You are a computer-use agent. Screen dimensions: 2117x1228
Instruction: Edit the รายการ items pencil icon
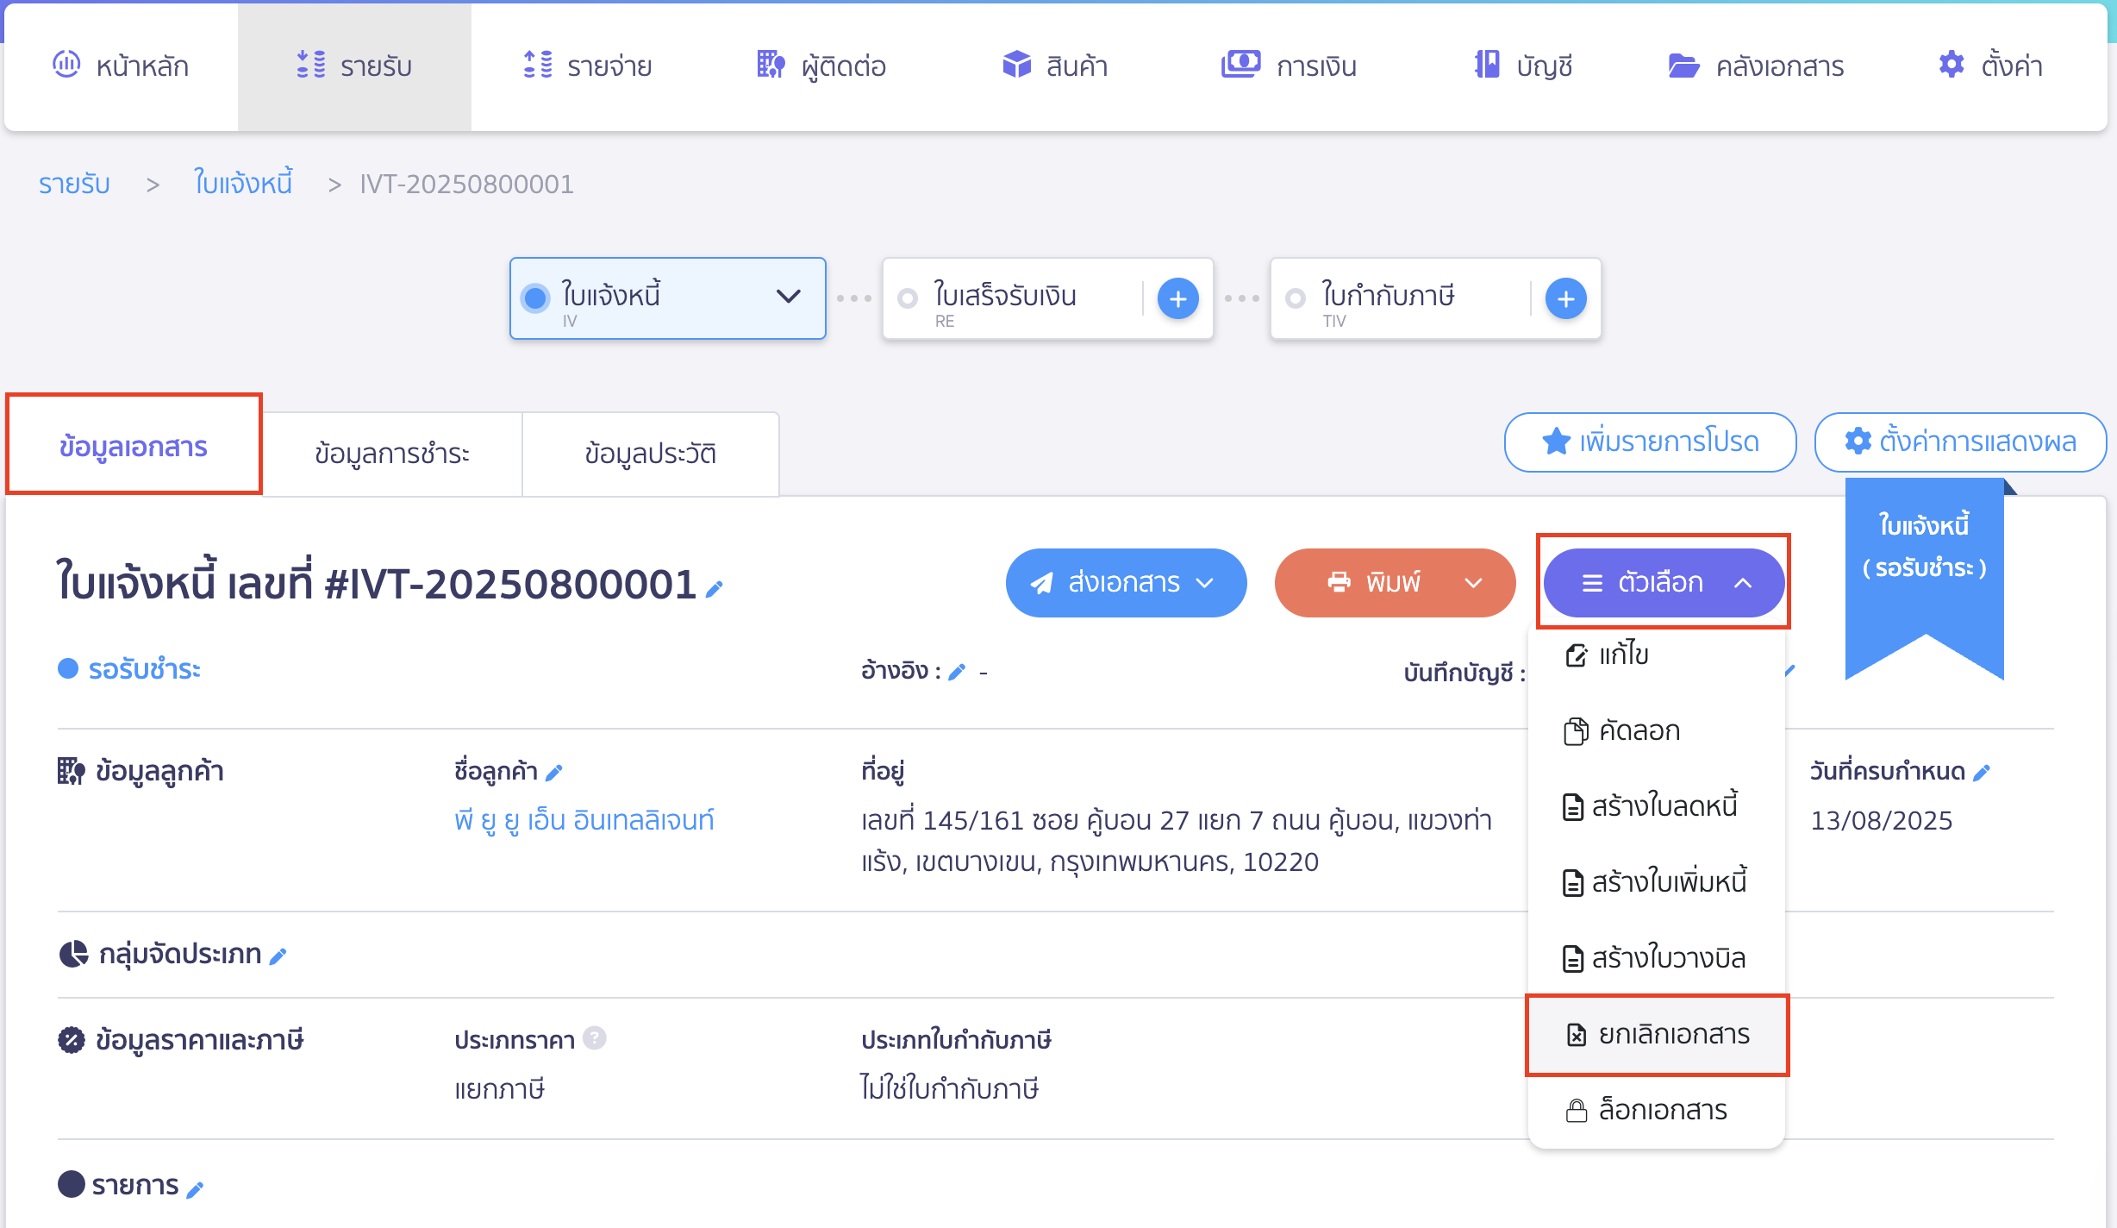(x=195, y=1189)
